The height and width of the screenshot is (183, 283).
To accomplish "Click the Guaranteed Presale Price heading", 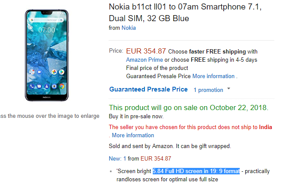I will click(x=148, y=89).
